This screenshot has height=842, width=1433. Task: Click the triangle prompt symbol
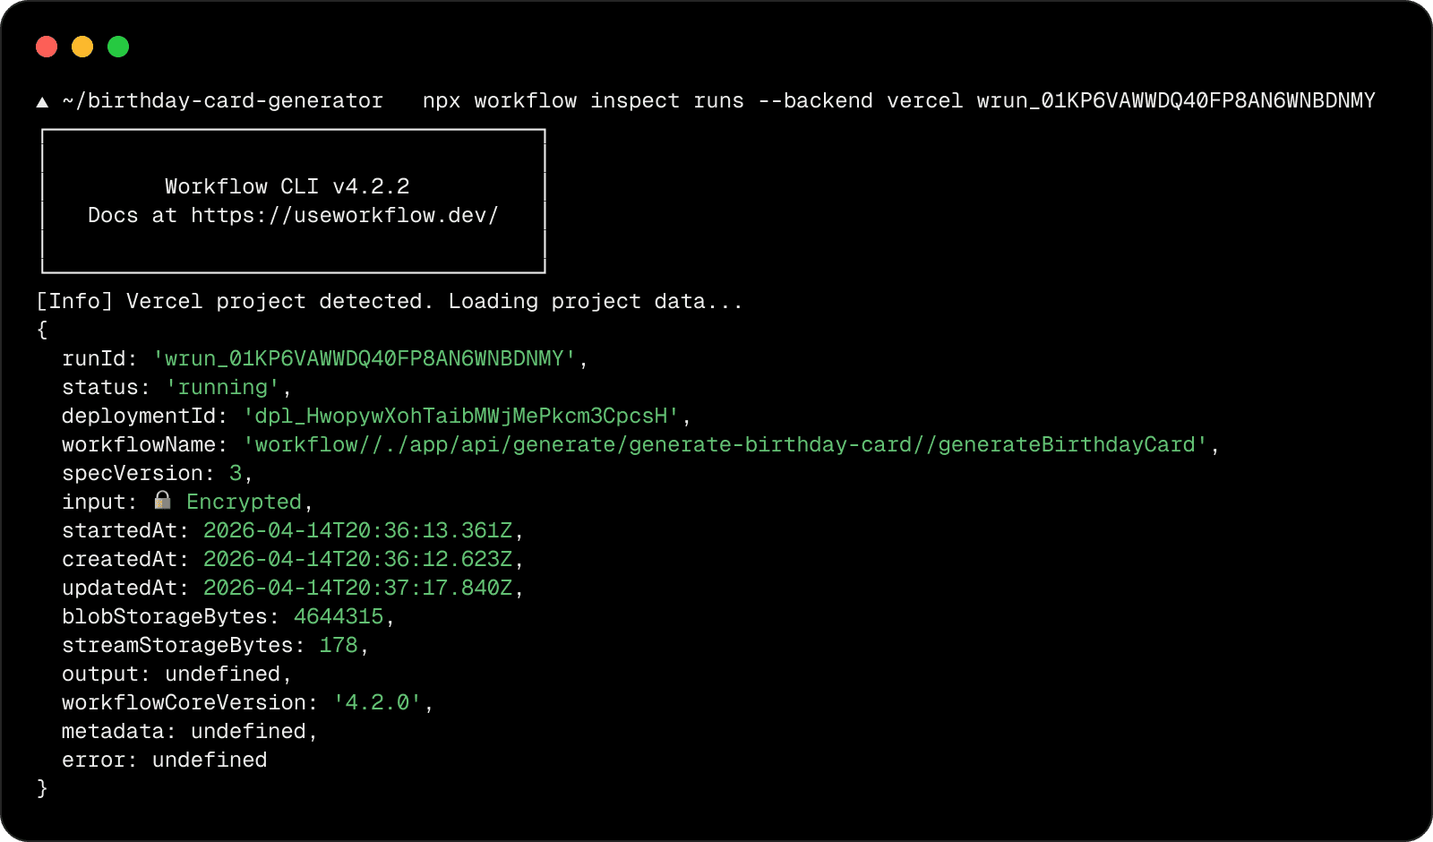point(42,101)
